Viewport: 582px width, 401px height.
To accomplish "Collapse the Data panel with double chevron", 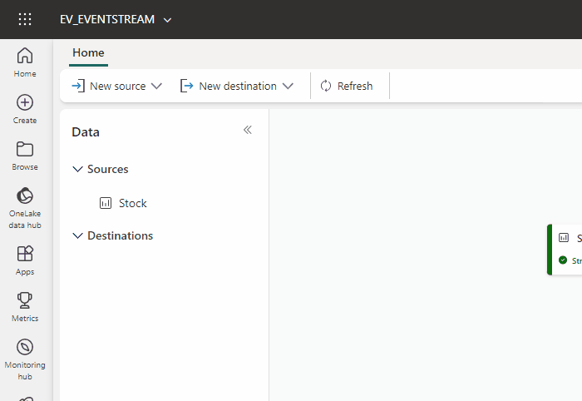I will point(247,130).
